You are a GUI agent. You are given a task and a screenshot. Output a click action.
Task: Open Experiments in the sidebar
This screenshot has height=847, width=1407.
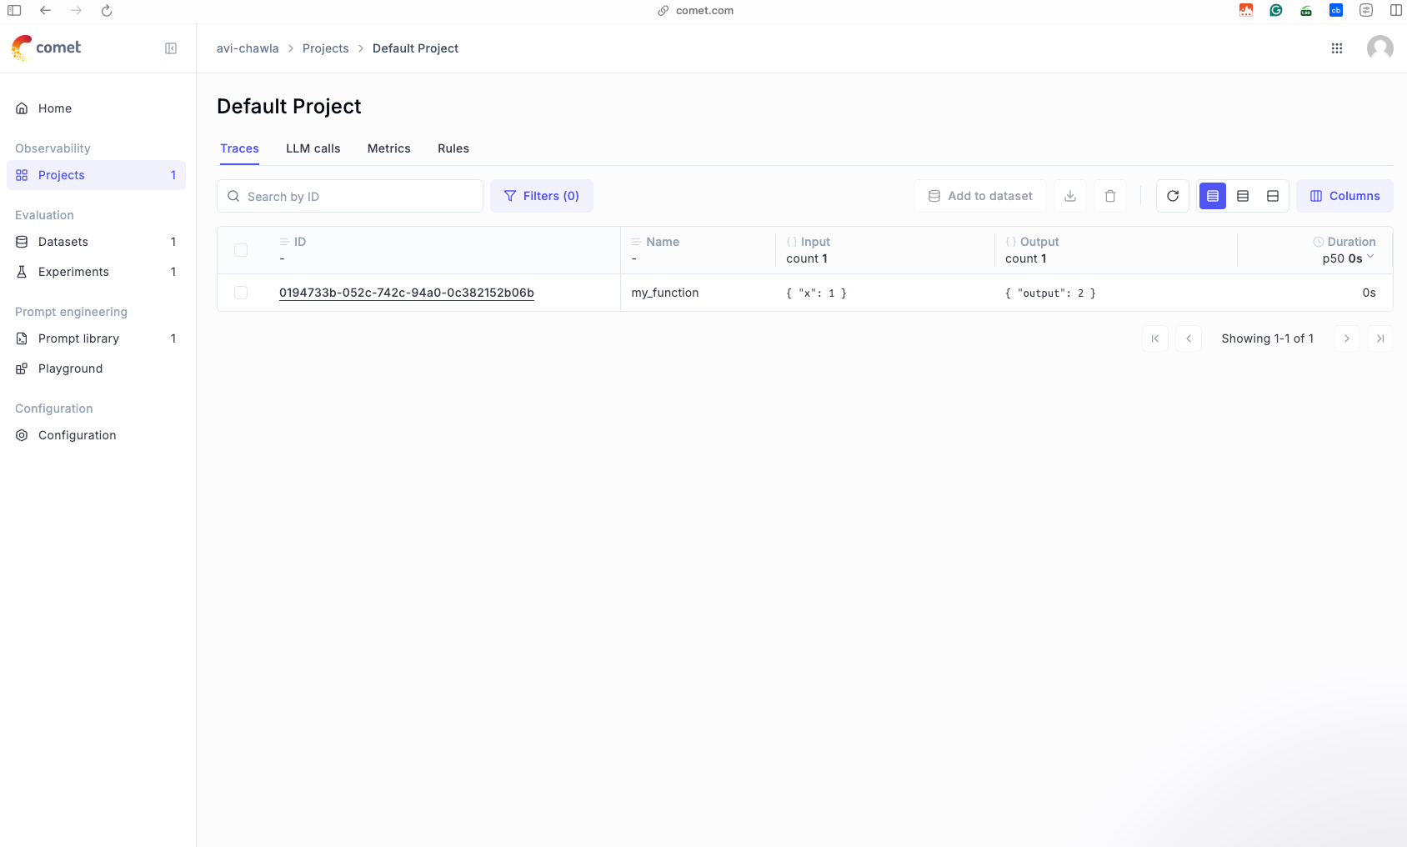point(96,272)
